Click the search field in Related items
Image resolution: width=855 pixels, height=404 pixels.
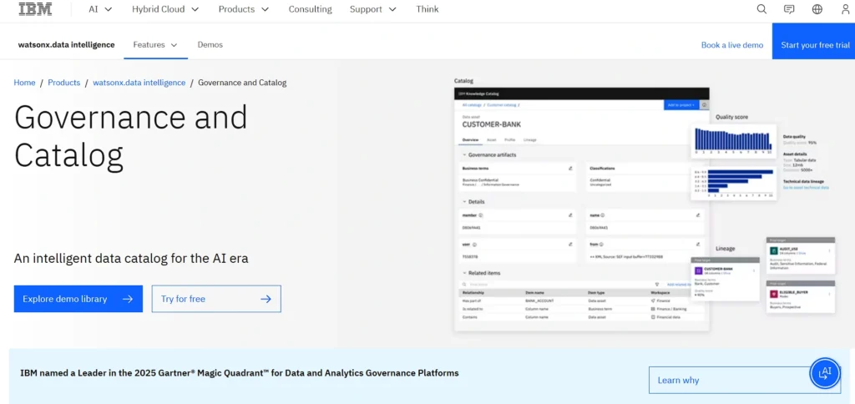pyautogui.click(x=555, y=284)
